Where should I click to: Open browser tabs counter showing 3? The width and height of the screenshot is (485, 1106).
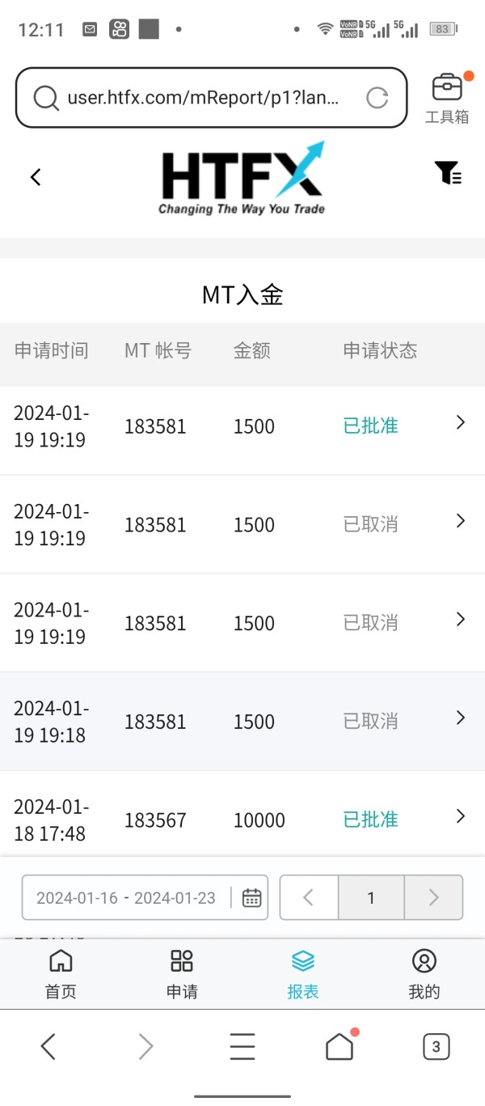pos(436,1047)
